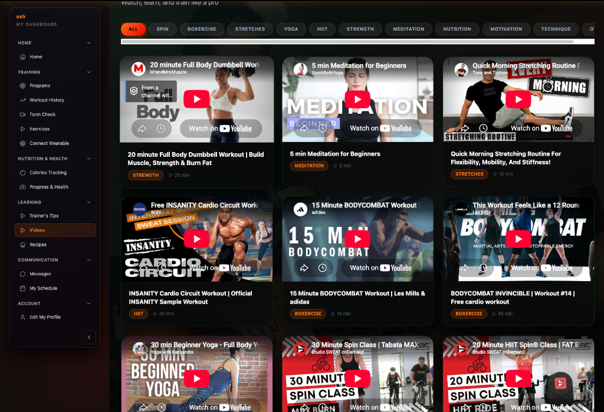Open the adidas channel avatar
The width and height of the screenshot is (604, 412).
point(300,209)
